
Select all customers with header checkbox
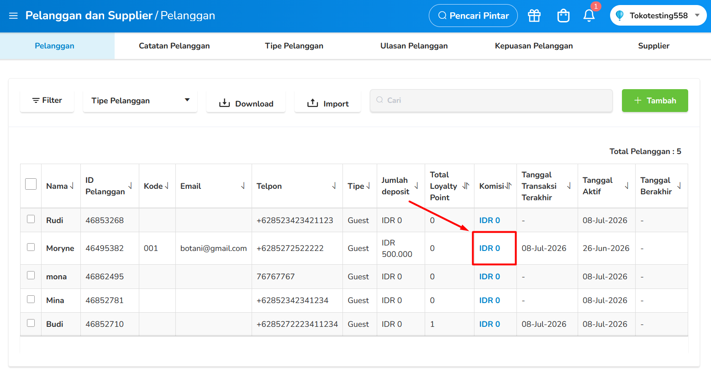coord(31,184)
